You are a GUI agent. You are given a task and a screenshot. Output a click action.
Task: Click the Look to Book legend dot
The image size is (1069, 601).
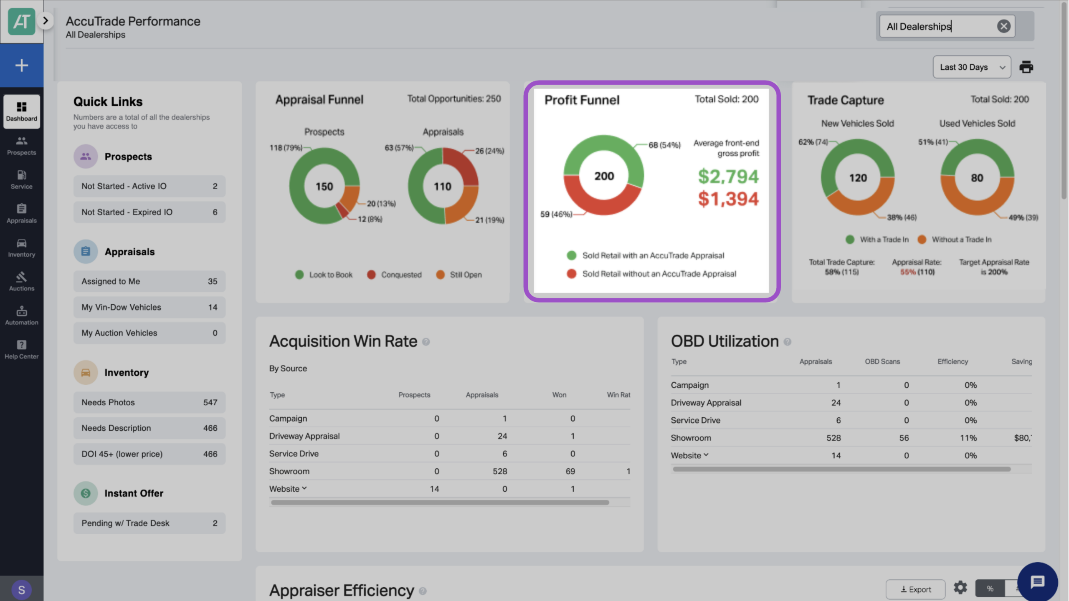point(299,275)
